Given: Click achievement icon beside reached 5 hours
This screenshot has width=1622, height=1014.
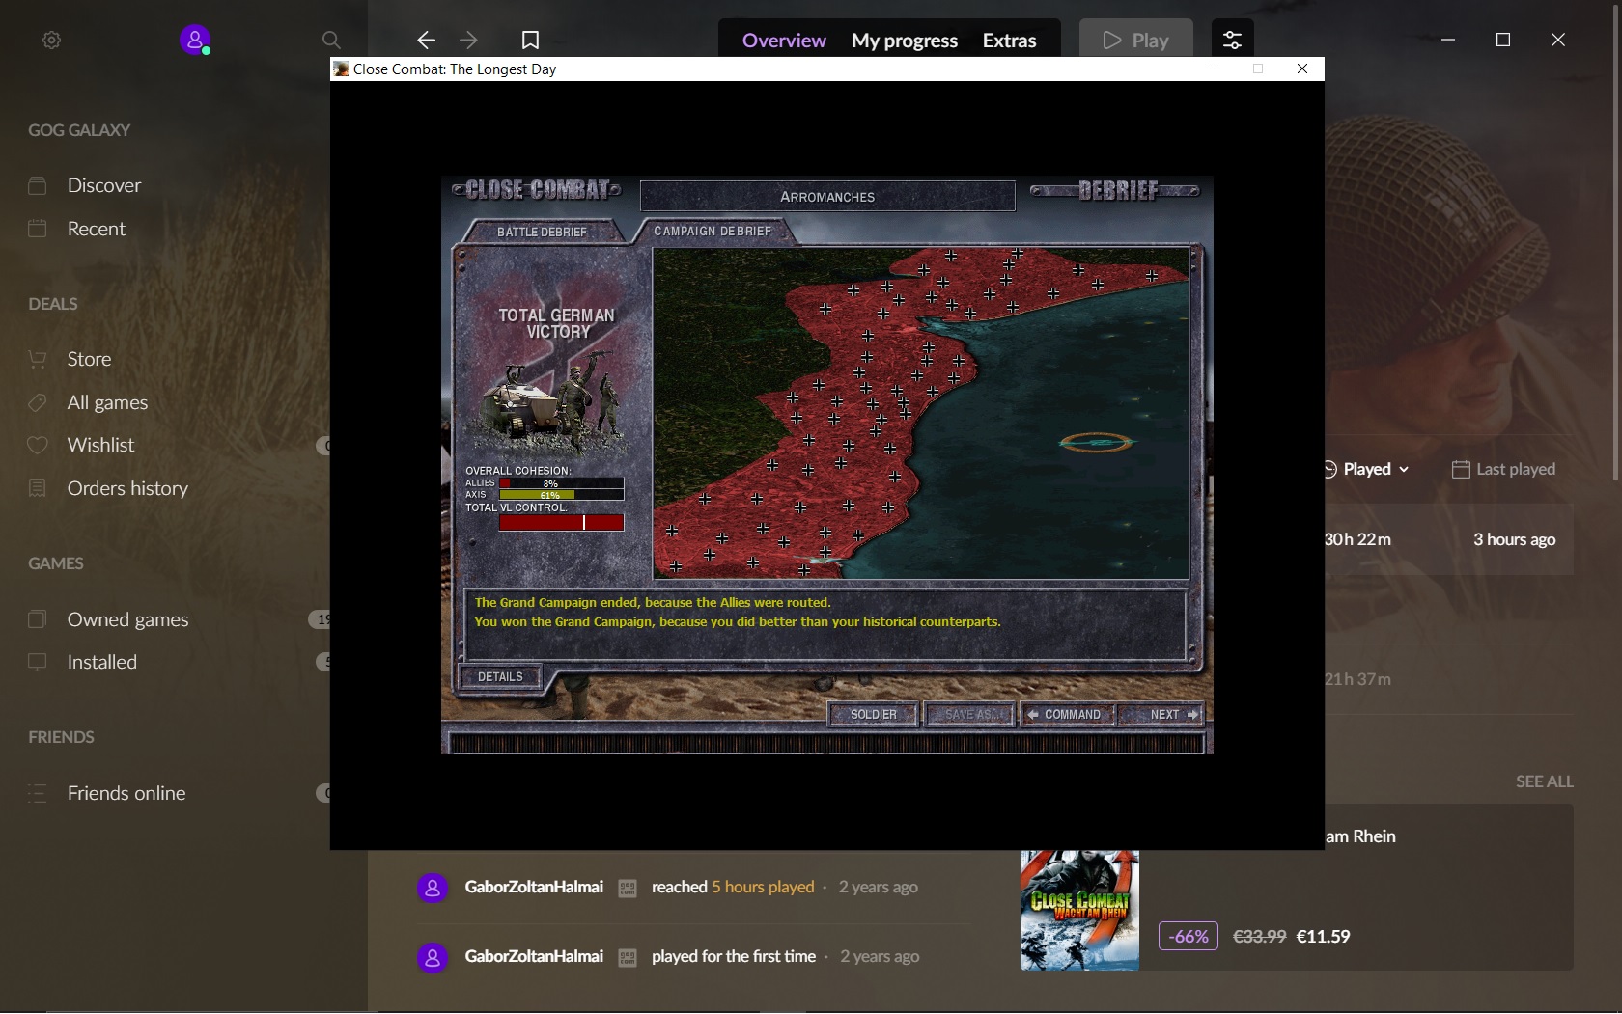Looking at the screenshot, I should 628,888.
